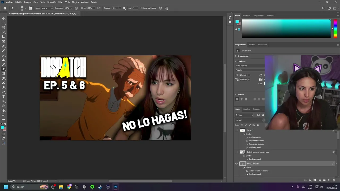Click the font size 23,3 pt field

coord(244,75)
